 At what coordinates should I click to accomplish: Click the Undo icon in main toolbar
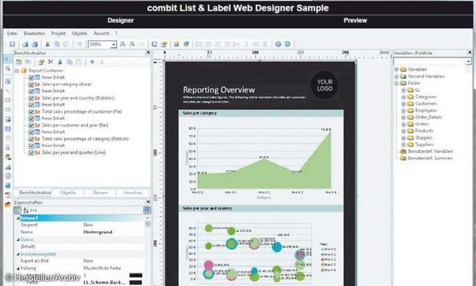(x=79, y=44)
